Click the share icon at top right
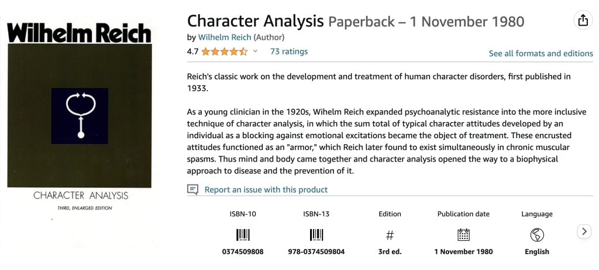Image resolution: width=599 pixels, height=270 pixels. click(583, 20)
